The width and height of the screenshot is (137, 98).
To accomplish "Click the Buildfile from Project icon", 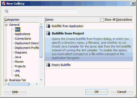I will 48,33.
